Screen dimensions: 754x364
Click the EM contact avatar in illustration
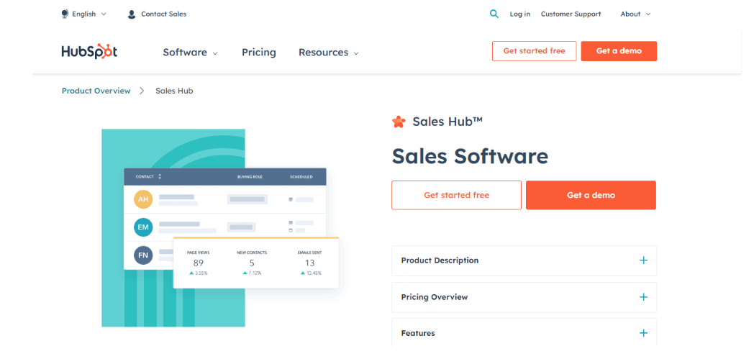[x=143, y=227]
